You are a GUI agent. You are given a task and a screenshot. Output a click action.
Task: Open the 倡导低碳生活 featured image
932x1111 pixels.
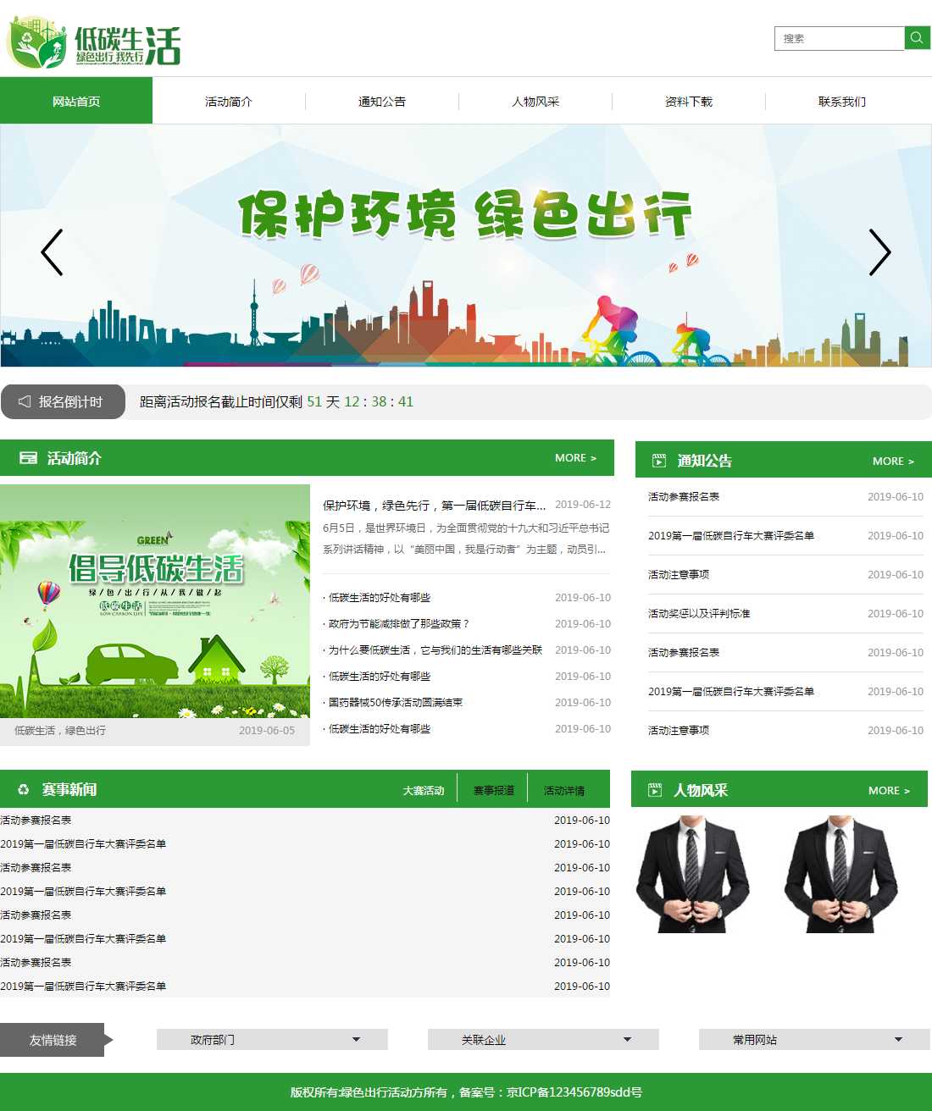(x=155, y=601)
